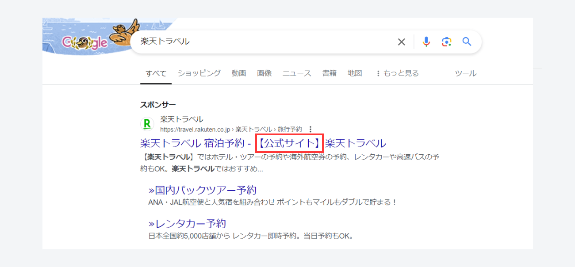575x267 pixels.
Task: Clear the search box with the X icon
Action: (401, 42)
